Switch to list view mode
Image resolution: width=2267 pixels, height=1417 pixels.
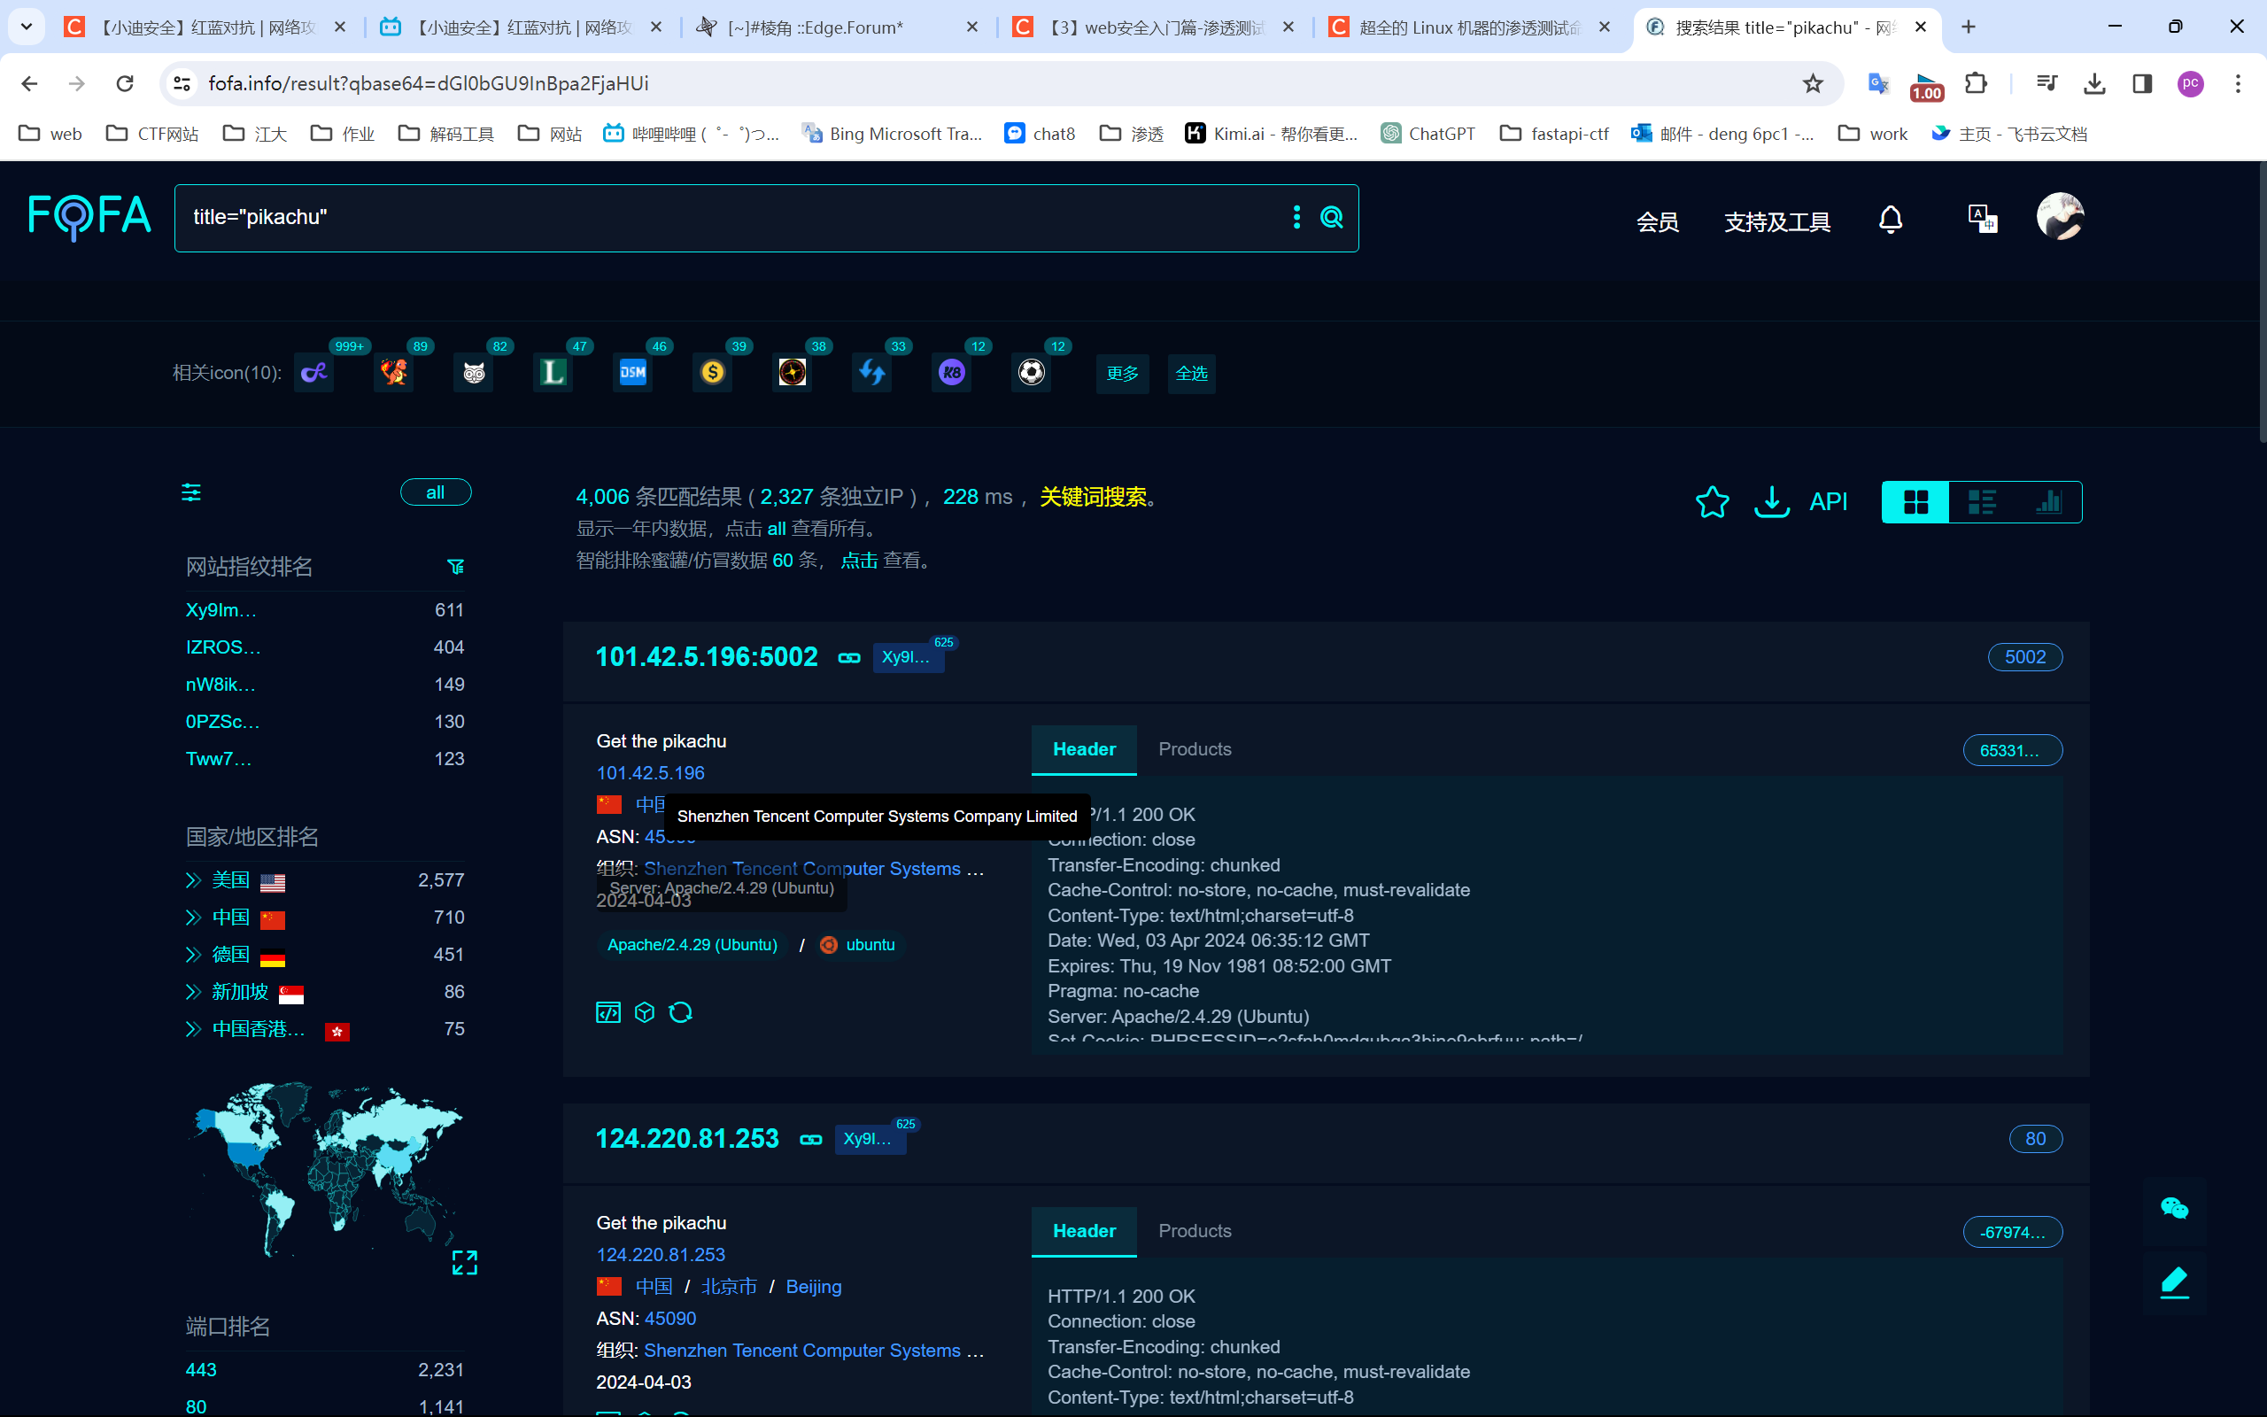coord(1982,502)
